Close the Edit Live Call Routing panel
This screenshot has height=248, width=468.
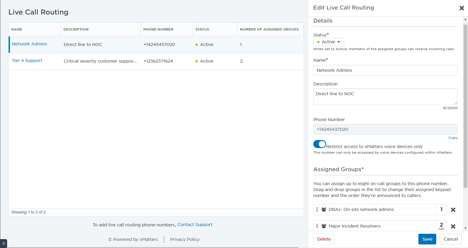pyautogui.click(x=461, y=8)
